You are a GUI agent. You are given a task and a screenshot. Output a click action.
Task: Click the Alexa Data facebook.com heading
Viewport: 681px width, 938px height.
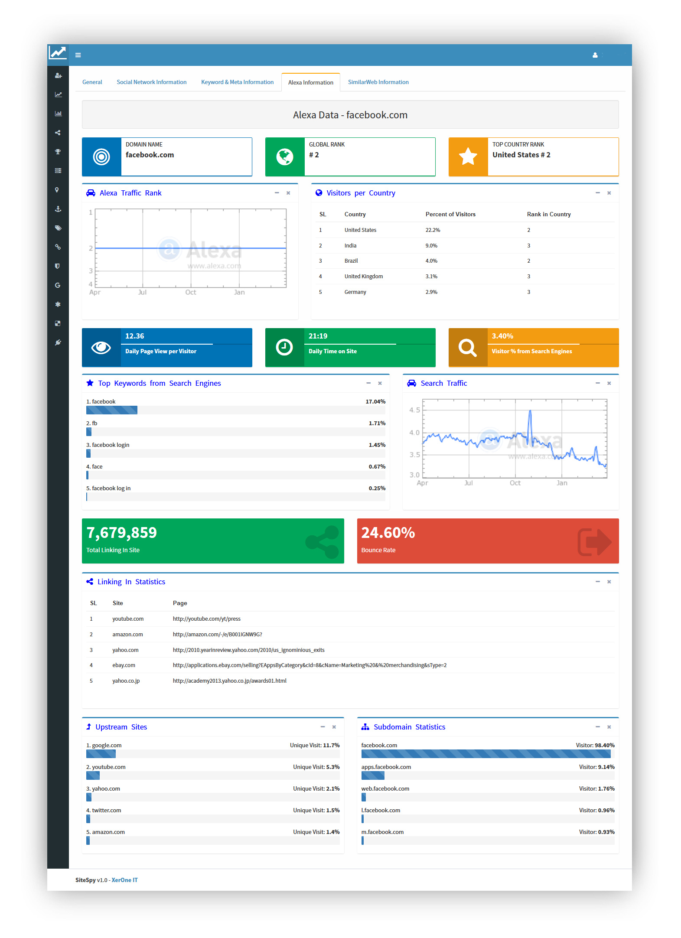click(x=350, y=115)
